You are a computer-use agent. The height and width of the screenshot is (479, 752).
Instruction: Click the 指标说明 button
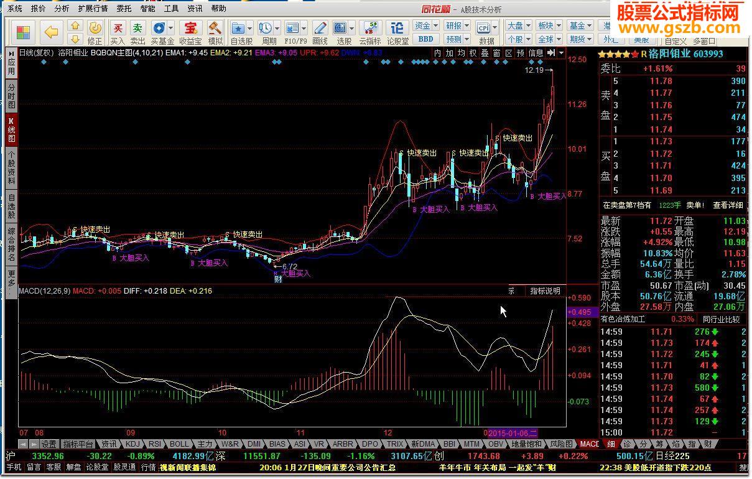coord(545,291)
